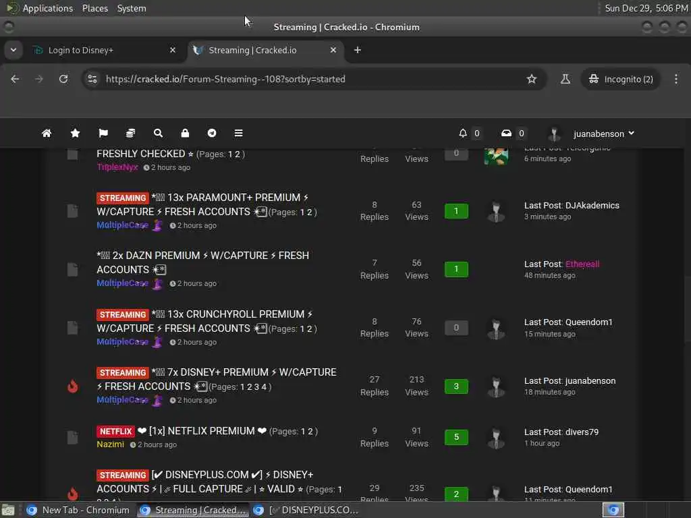Open the forum home icon
691x518 pixels.
pyautogui.click(x=47, y=133)
